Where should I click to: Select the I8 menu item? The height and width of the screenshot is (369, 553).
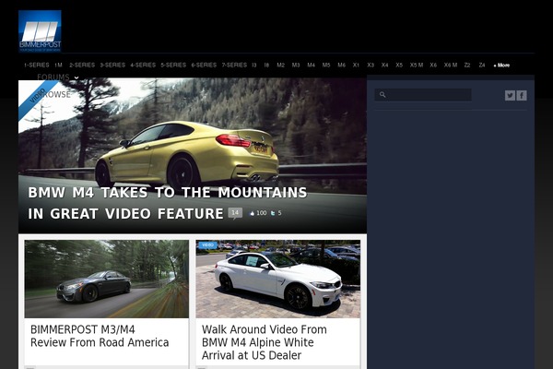tap(266, 65)
